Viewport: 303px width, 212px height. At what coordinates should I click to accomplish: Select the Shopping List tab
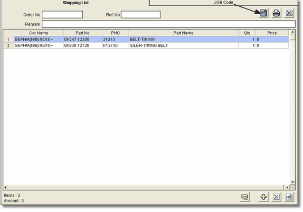(75, 3)
